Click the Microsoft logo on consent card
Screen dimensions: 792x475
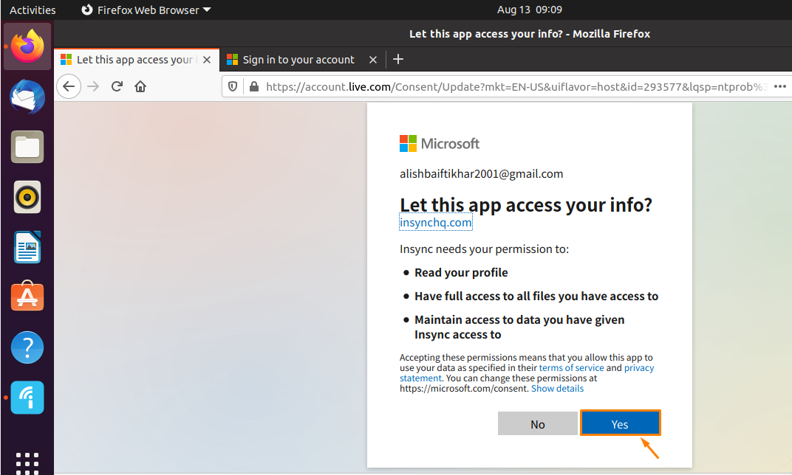pyautogui.click(x=440, y=144)
